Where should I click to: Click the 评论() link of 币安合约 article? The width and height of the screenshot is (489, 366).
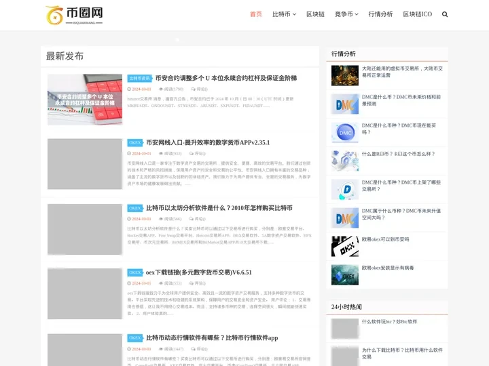[x=199, y=89]
